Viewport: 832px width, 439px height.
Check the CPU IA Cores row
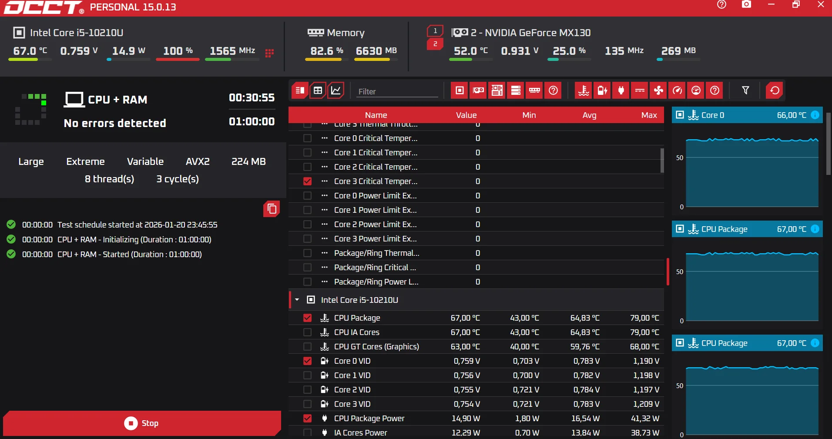coord(307,332)
